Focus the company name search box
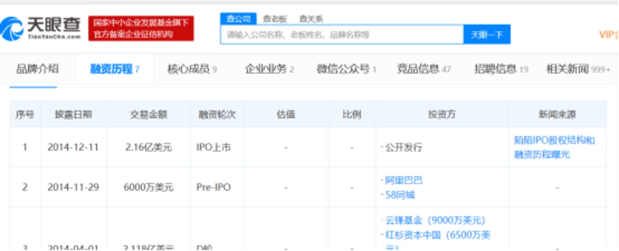619x251 pixels. [x=342, y=34]
